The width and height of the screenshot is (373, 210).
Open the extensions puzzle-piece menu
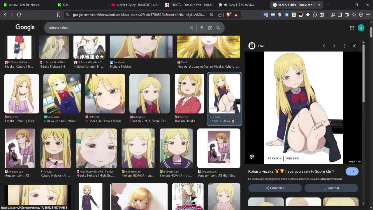tap(315, 15)
